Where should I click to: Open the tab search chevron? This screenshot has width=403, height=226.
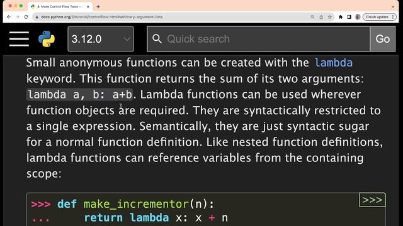[x=393, y=7]
